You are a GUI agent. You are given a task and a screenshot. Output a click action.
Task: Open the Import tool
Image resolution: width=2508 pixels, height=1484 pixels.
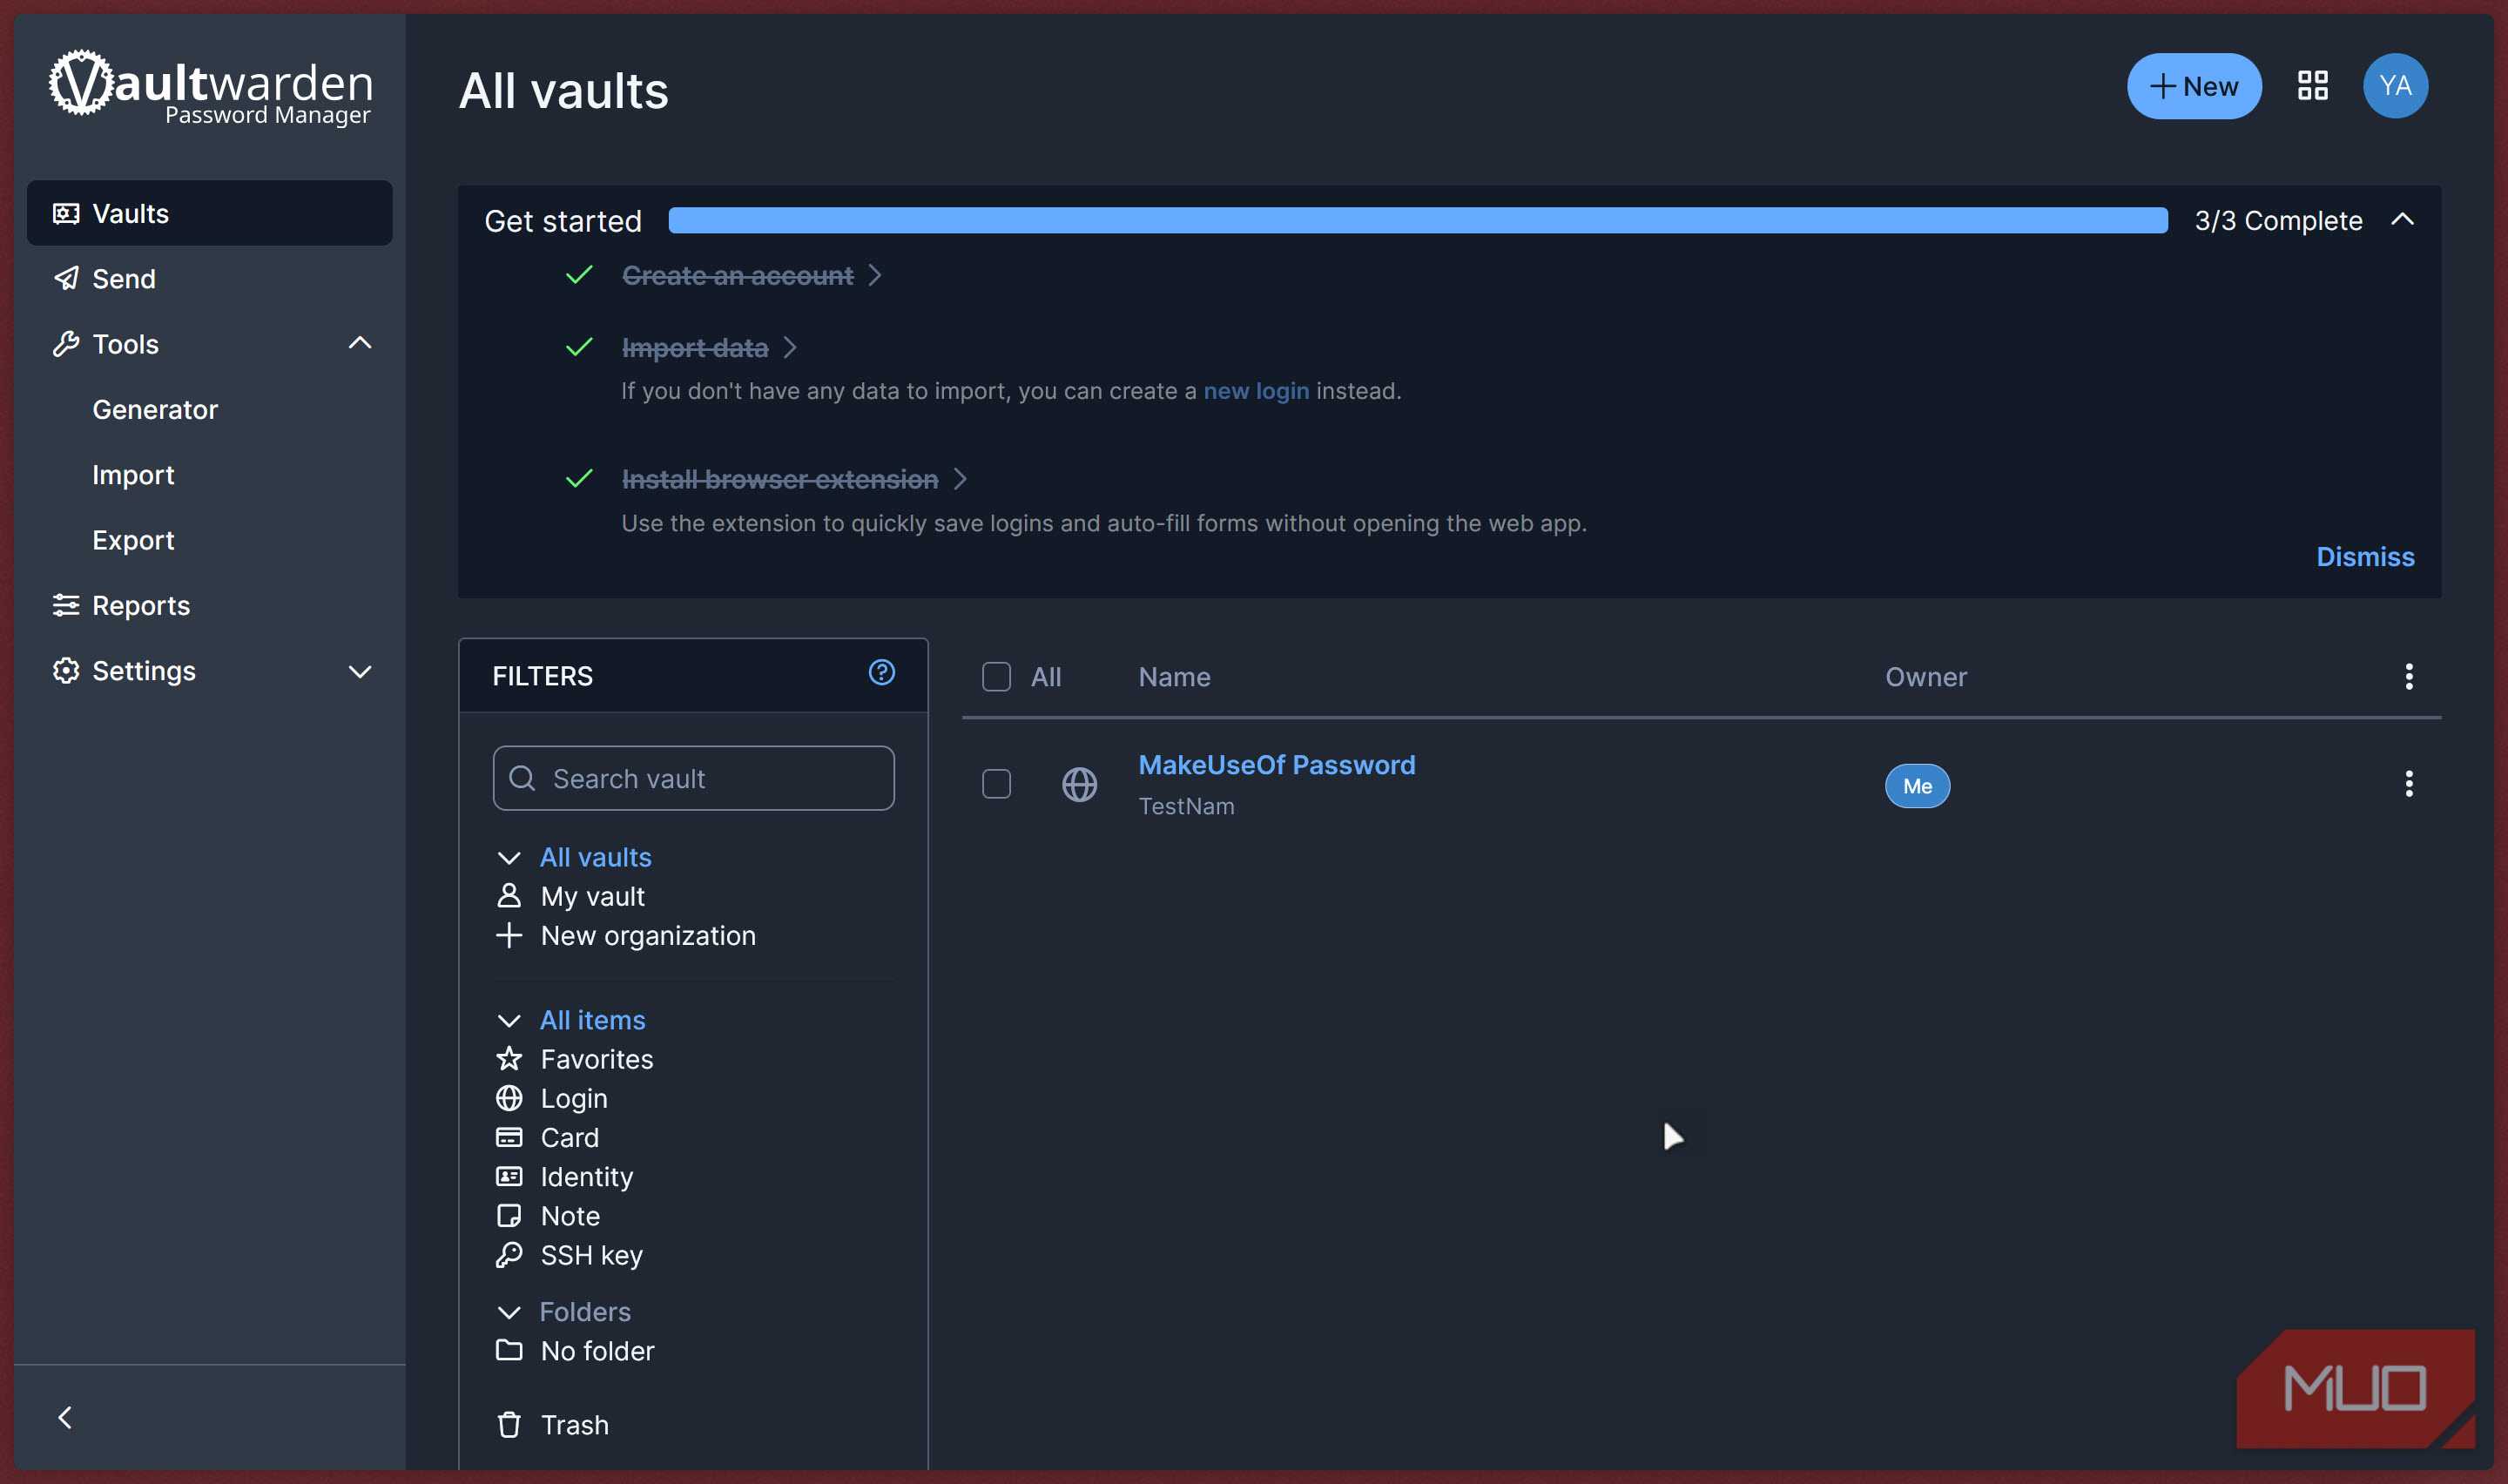click(133, 475)
